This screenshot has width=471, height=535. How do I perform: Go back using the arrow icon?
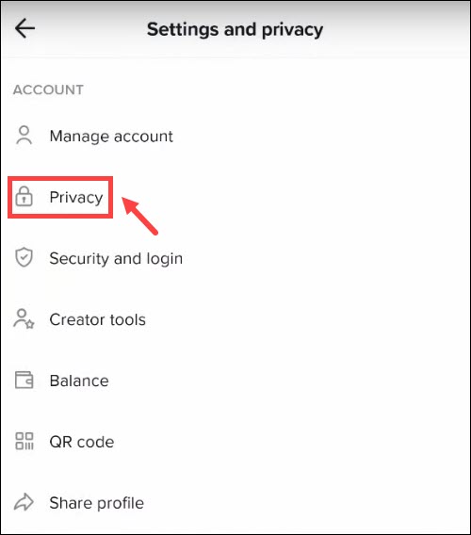tap(24, 28)
